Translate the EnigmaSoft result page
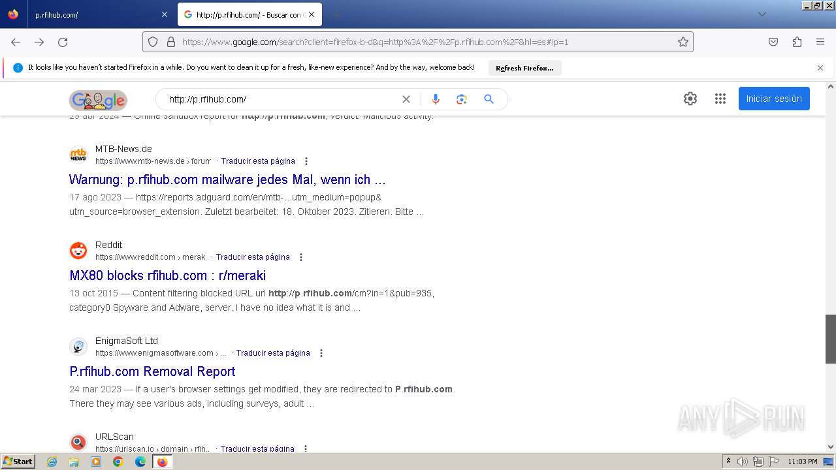Image resolution: width=836 pixels, height=470 pixels. [273, 353]
